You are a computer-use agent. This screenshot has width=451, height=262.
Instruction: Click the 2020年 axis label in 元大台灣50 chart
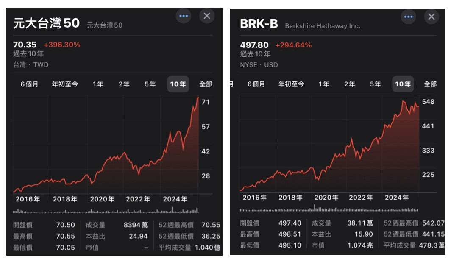(102, 199)
